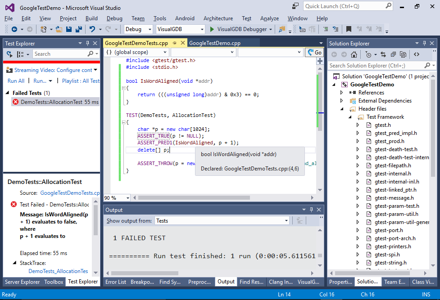Toggle the Pending Changes Filter in Solution Explorer
The height and width of the screenshot is (300, 440).
(368, 54)
